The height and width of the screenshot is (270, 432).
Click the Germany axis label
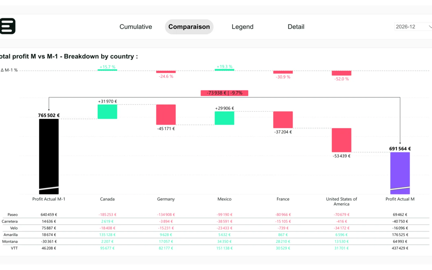coord(166,199)
